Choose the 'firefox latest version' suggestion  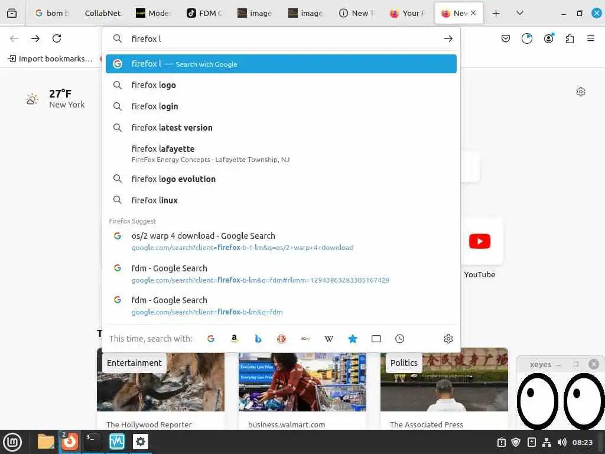pyautogui.click(x=281, y=128)
